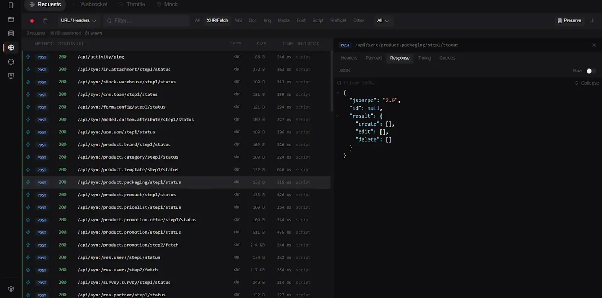Select /api/sync/res.users/step1/status request
Image resolution: width=602 pixels, height=298 pixels.
[176, 257]
